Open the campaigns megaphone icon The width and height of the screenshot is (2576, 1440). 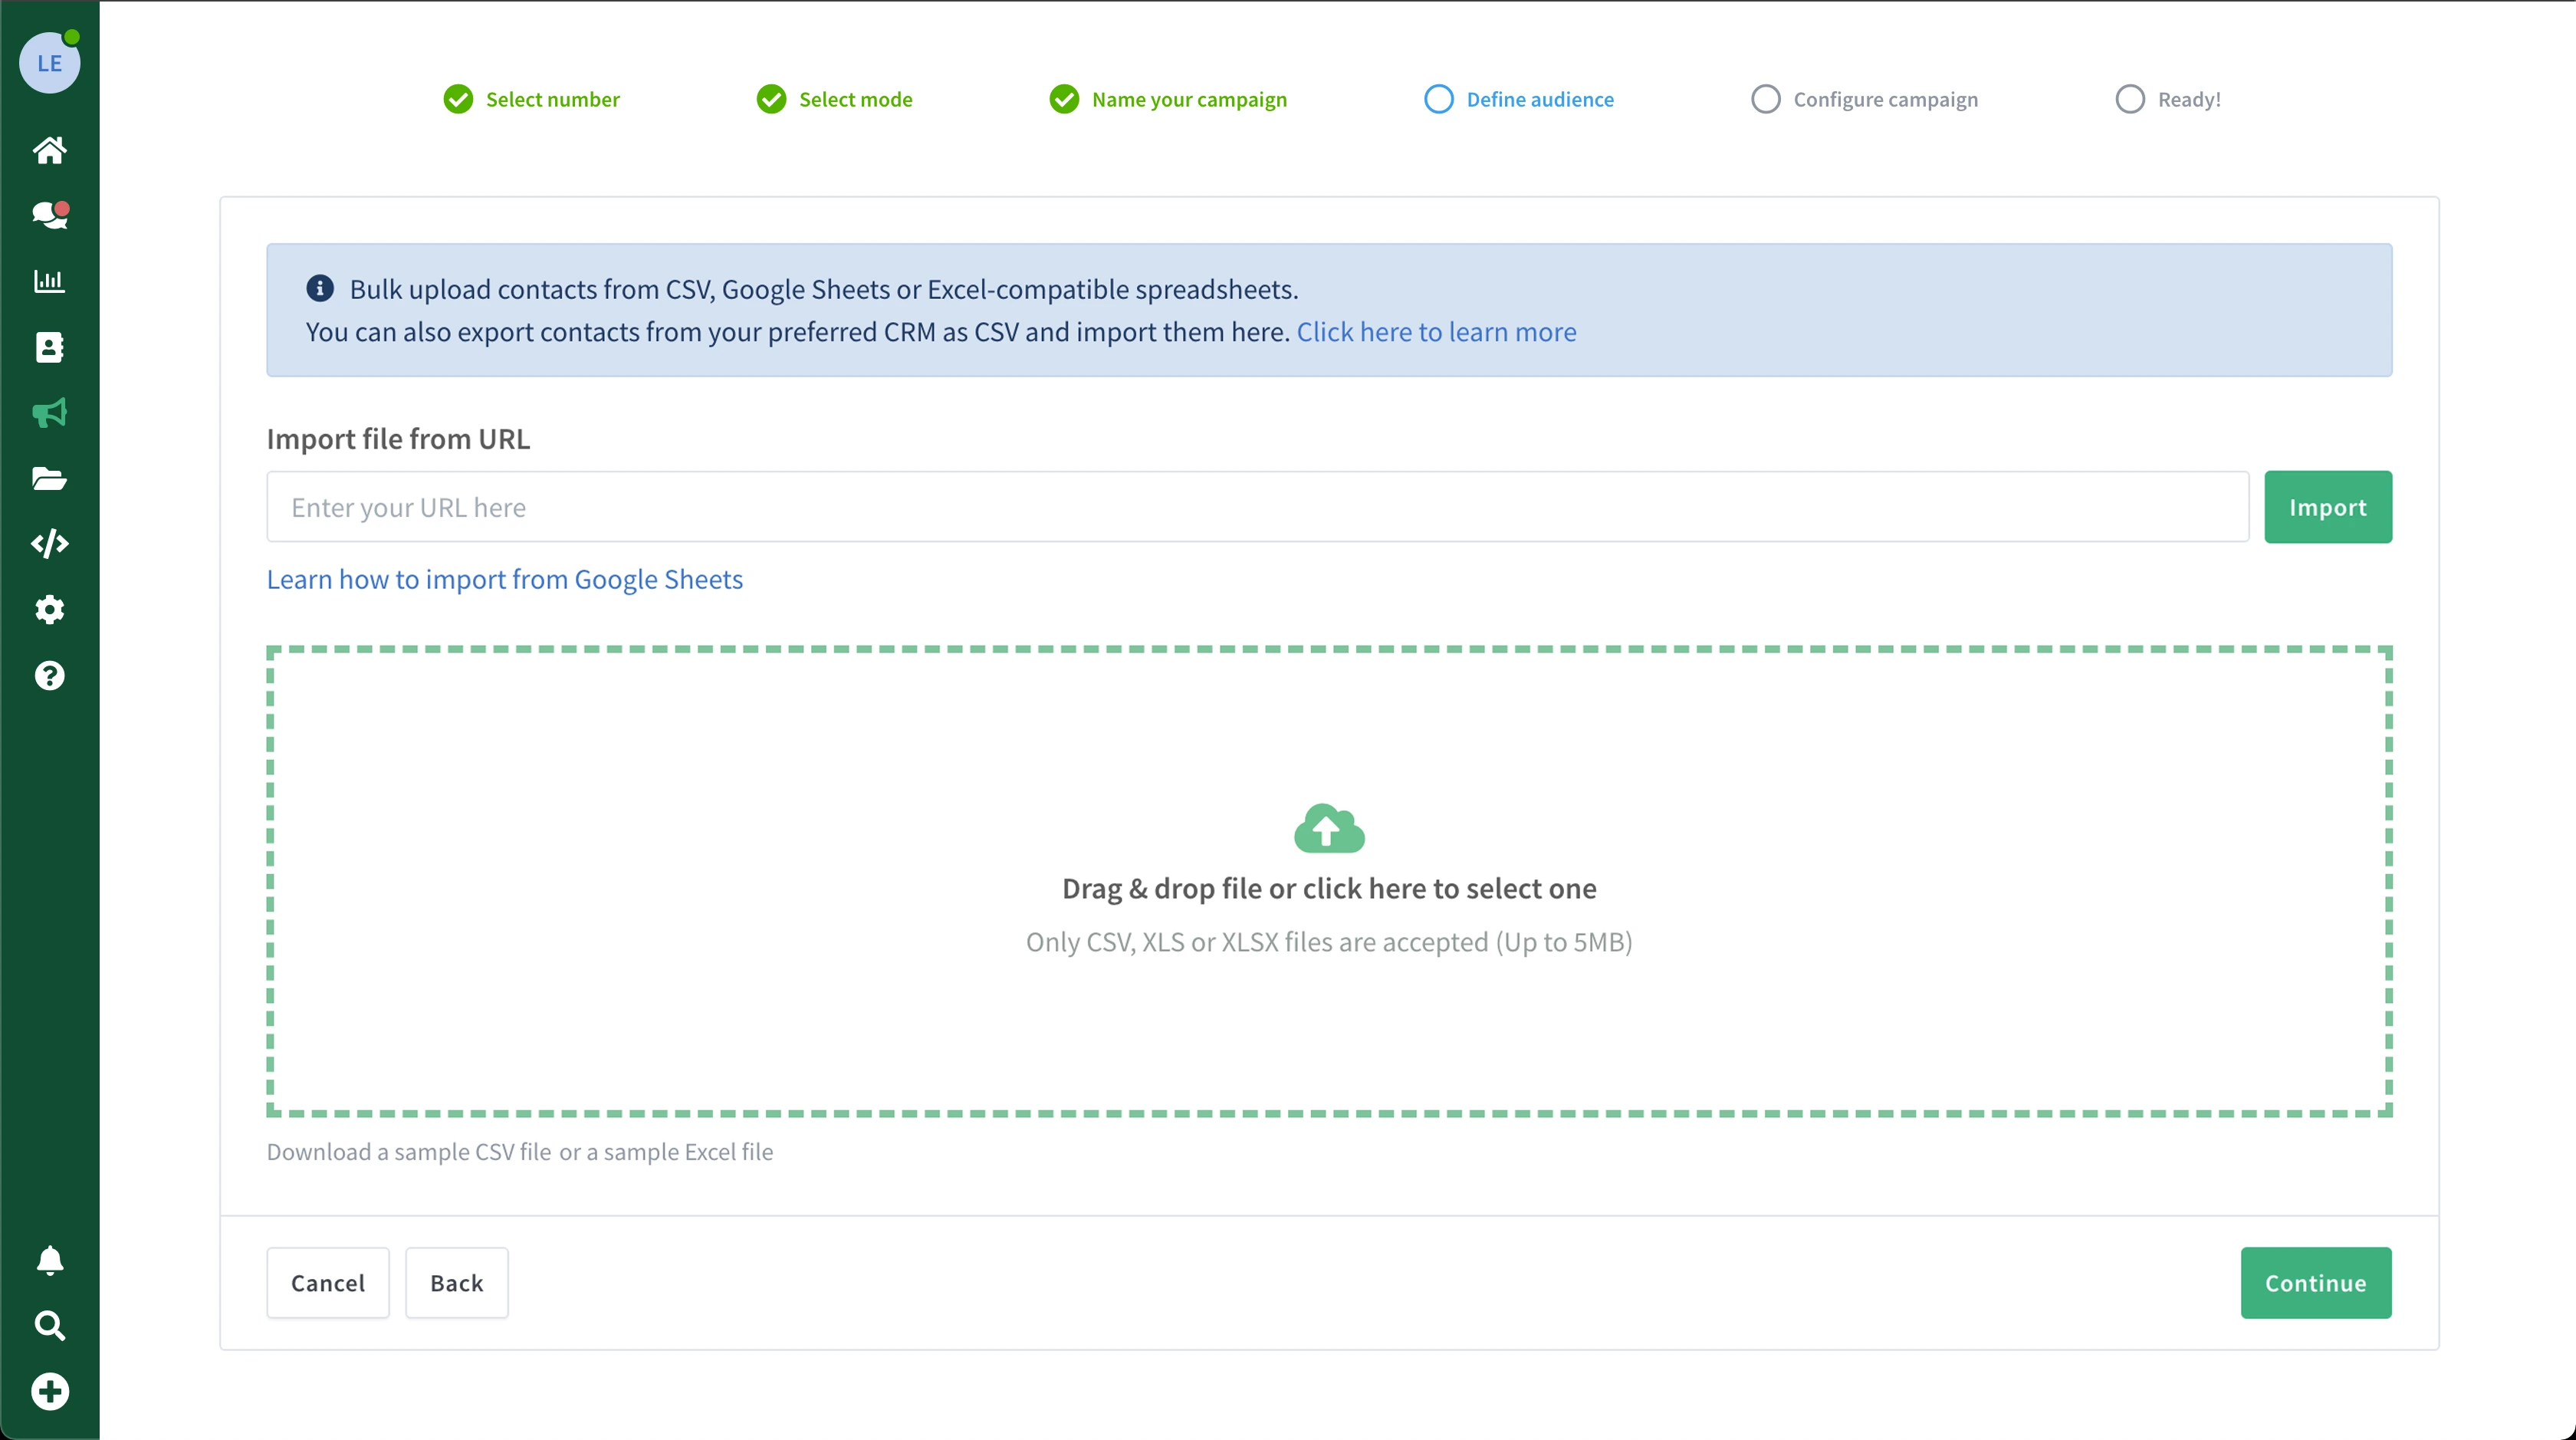49,413
